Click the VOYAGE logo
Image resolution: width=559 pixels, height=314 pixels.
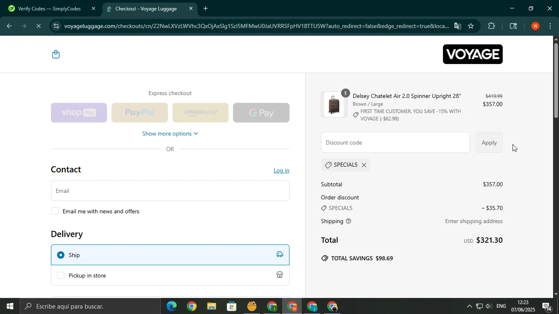tap(473, 54)
